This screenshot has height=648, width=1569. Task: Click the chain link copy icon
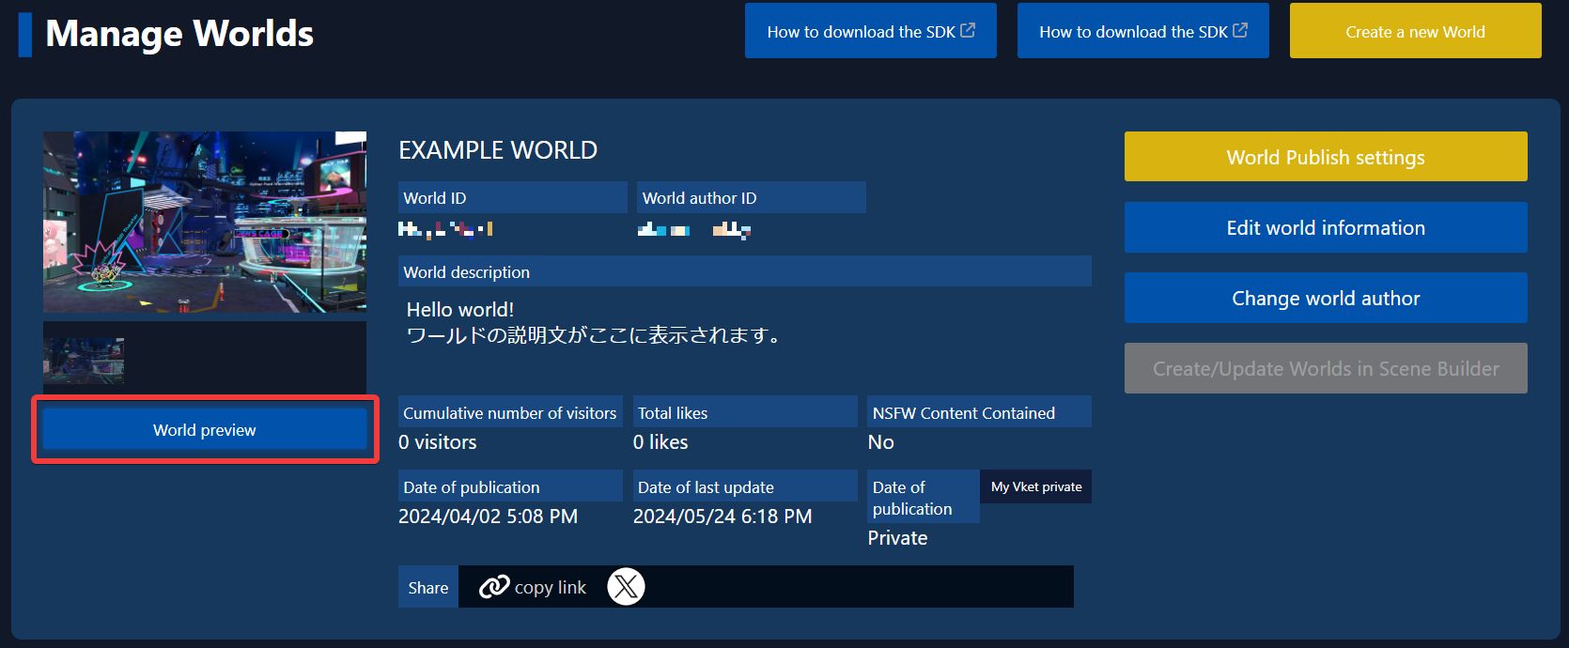tap(494, 587)
